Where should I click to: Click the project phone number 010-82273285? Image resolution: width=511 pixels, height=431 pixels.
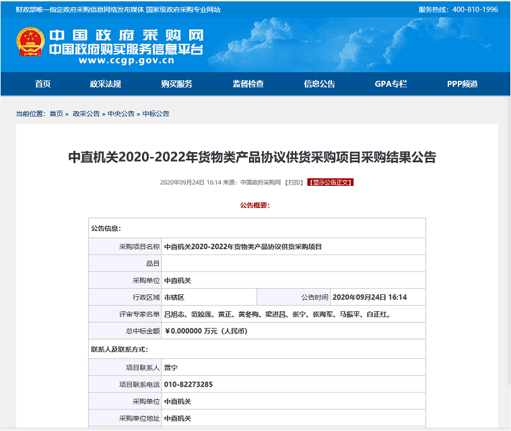189,385
